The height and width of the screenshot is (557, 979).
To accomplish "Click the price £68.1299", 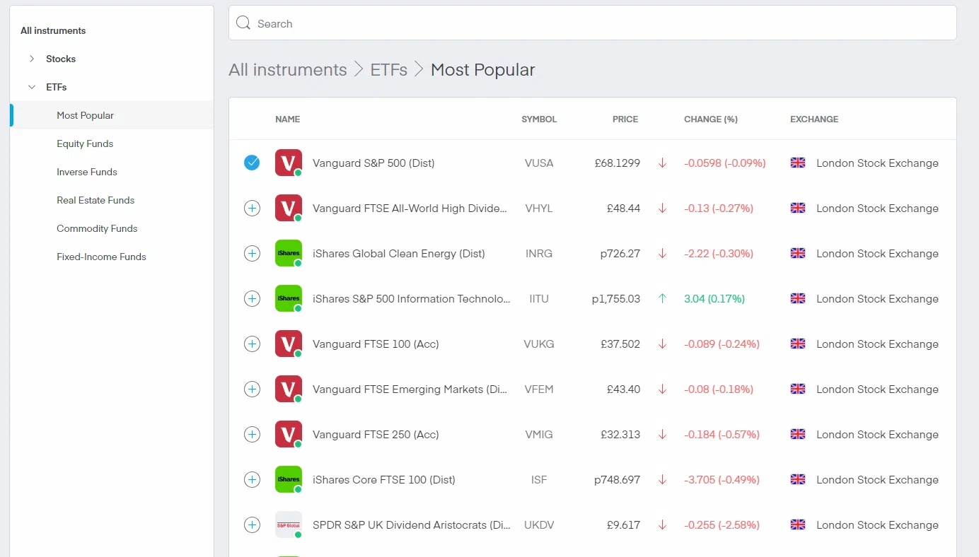I will [618, 163].
